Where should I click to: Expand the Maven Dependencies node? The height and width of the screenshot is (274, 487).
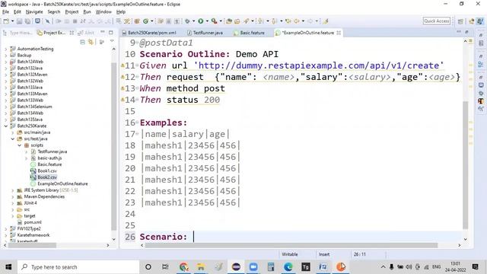click(x=13, y=196)
